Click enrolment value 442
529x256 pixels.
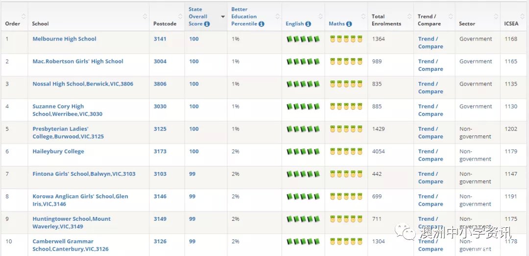(377, 174)
